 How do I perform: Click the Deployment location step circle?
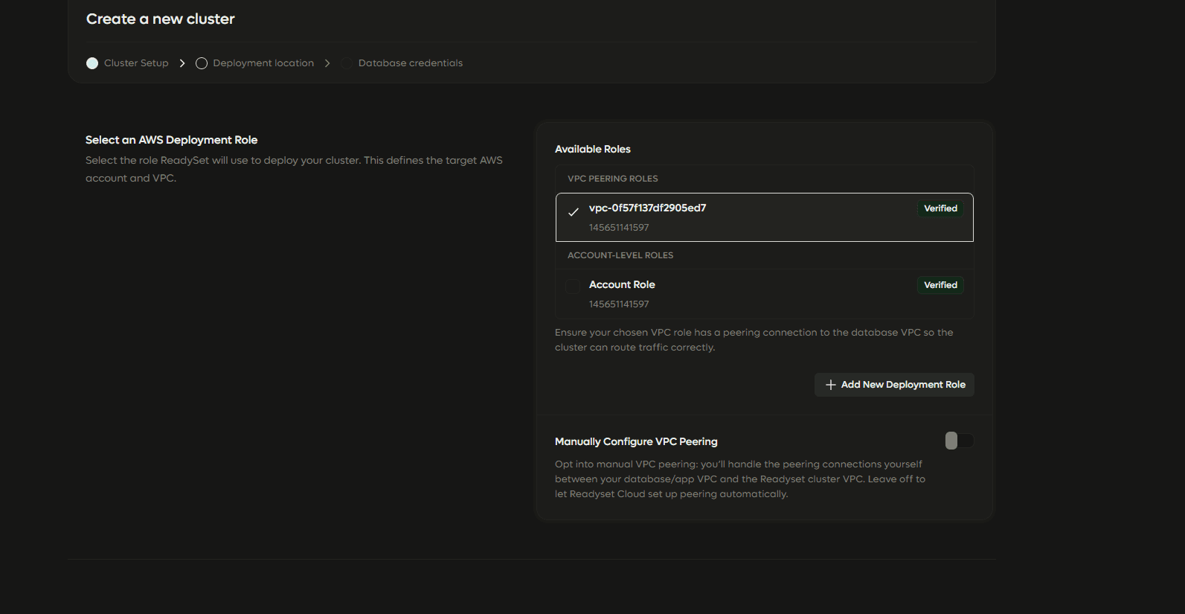click(x=202, y=63)
